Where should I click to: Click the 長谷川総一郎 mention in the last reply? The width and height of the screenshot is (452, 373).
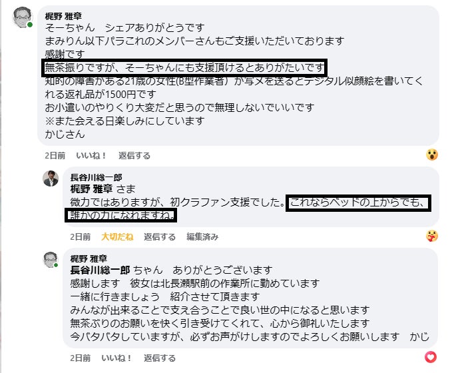click(100, 270)
